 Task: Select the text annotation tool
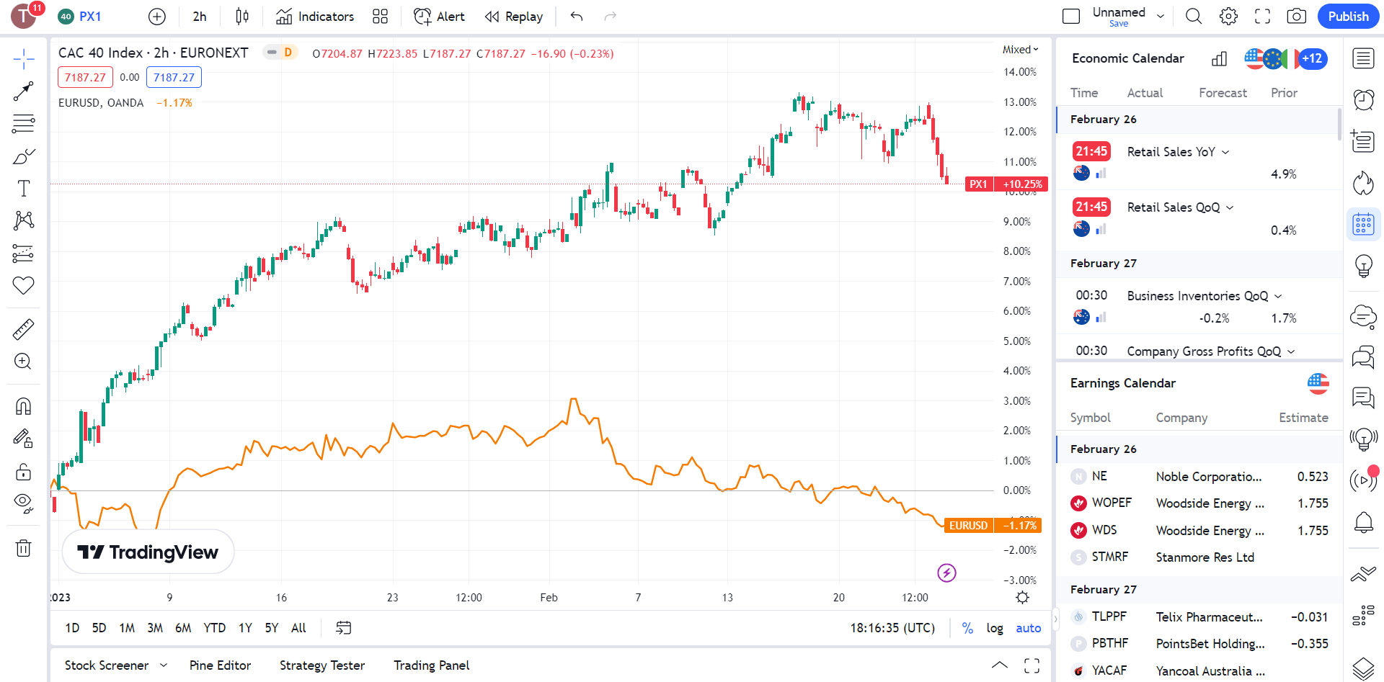point(24,189)
